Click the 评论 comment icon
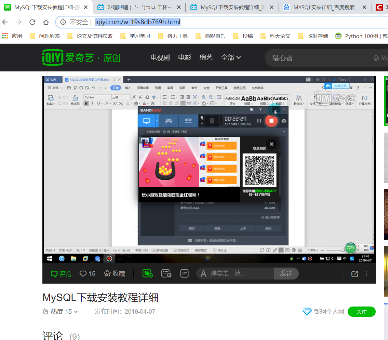Viewport: 388px width, 340px height. coord(61,273)
